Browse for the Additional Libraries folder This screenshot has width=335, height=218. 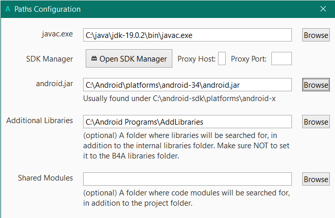316,122
